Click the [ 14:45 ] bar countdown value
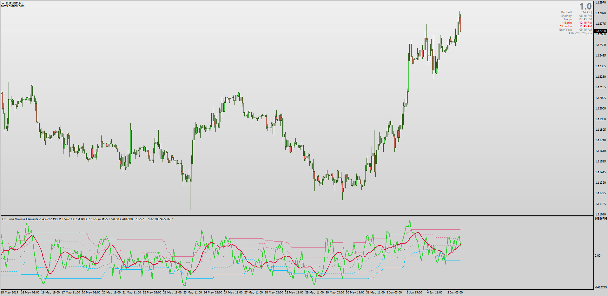 click(586, 12)
